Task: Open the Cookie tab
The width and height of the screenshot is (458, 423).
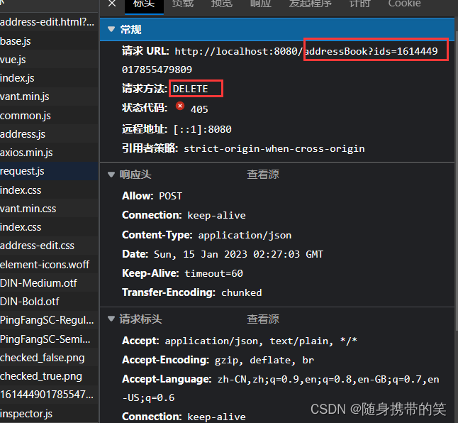Action: [x=404, y=4]
